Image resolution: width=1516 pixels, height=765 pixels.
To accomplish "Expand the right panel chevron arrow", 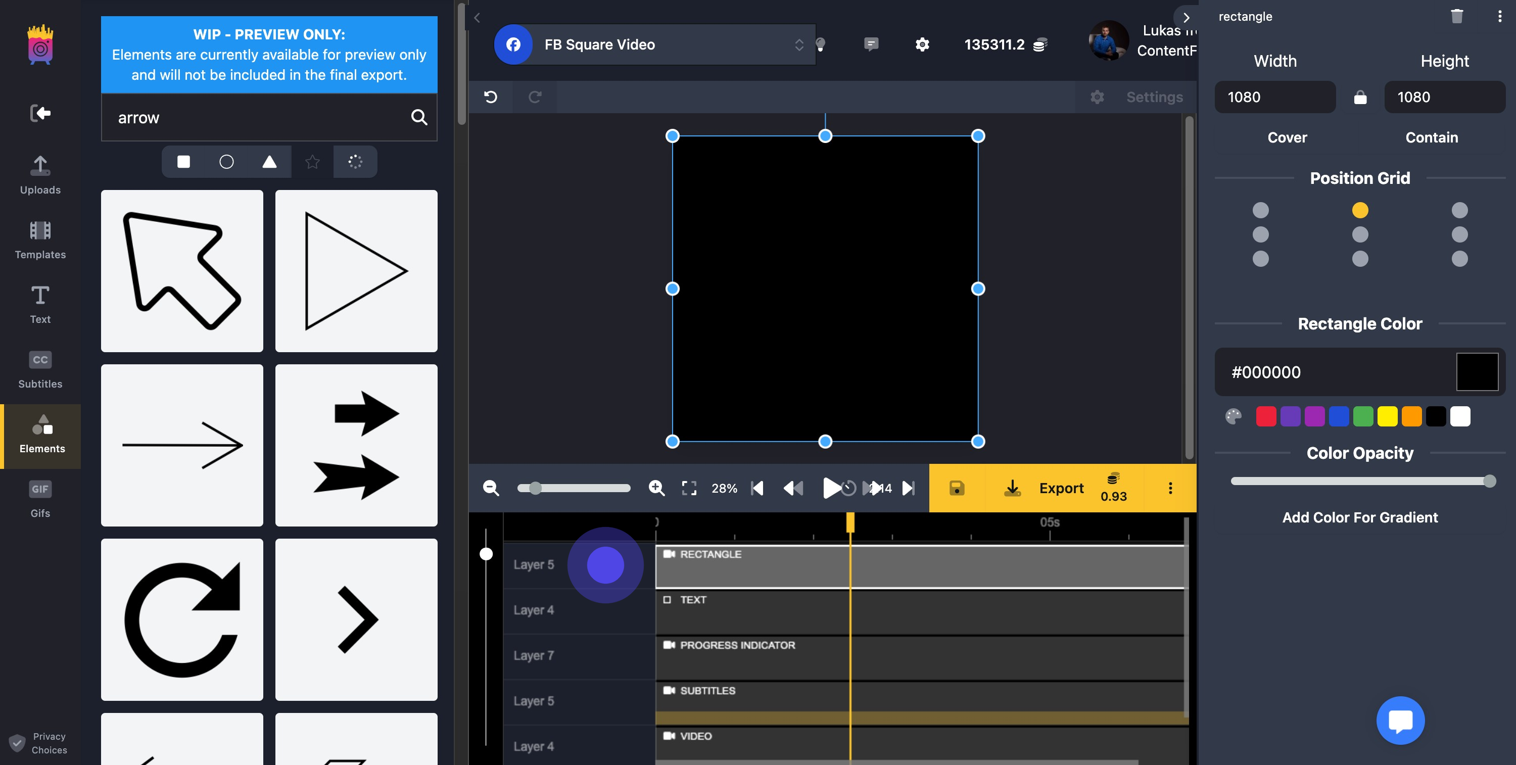I will (x=1186, y=17).
